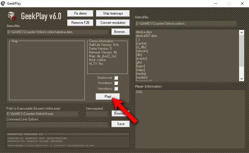Click the right Demofile directory field

(186, 24)
